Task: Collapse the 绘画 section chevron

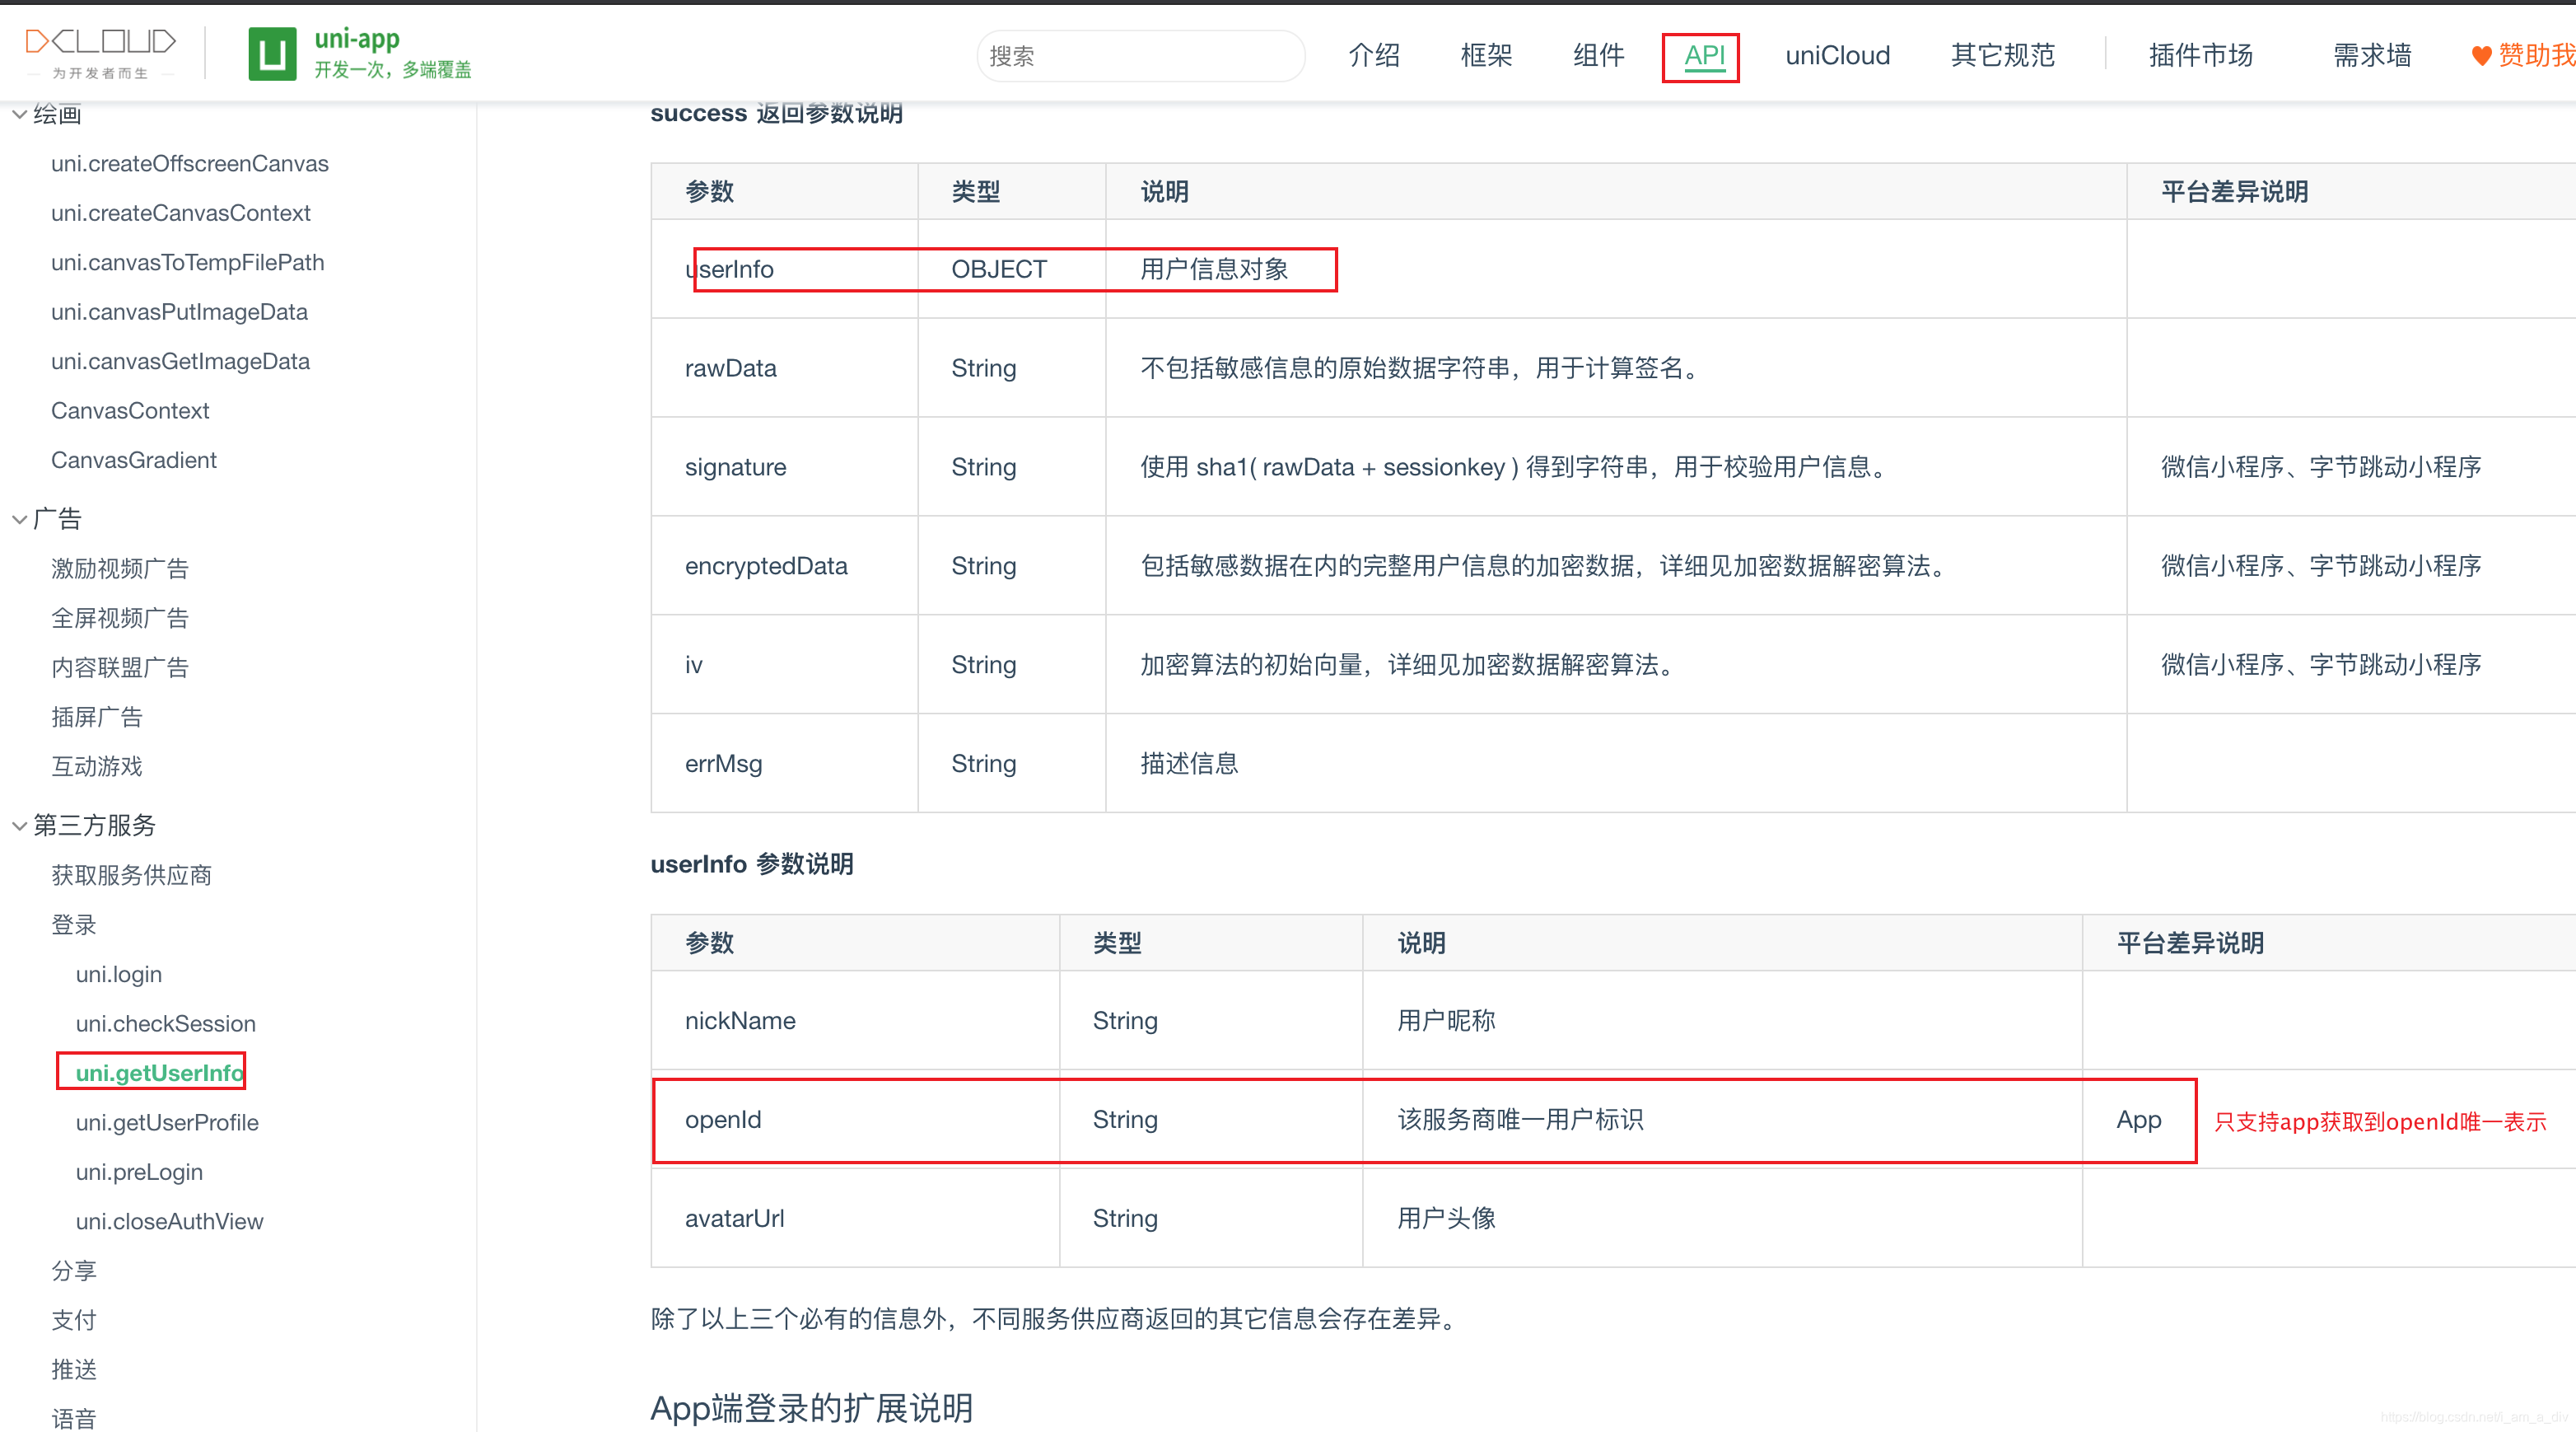Action: [x=19, y=115]
